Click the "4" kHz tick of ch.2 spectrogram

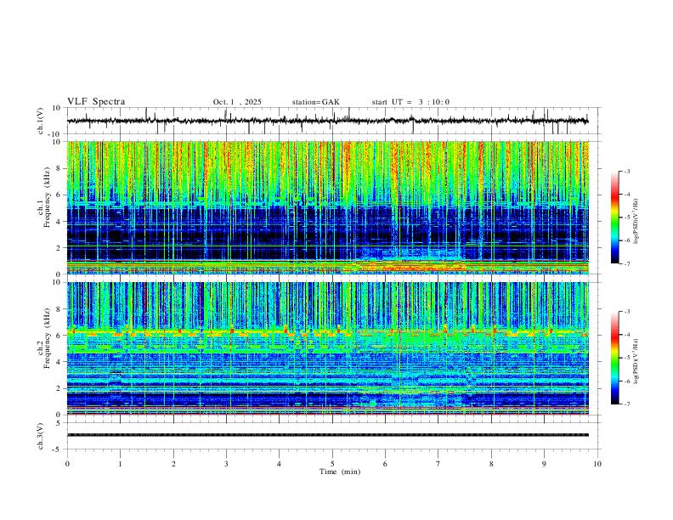[59, 362]
